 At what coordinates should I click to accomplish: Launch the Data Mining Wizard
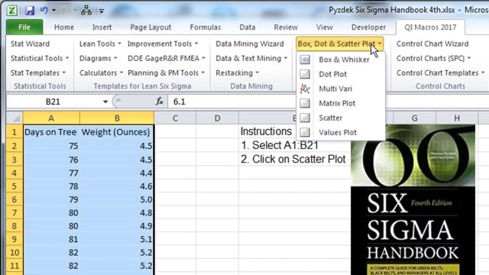pyautogui.click(x=250, y=44)
